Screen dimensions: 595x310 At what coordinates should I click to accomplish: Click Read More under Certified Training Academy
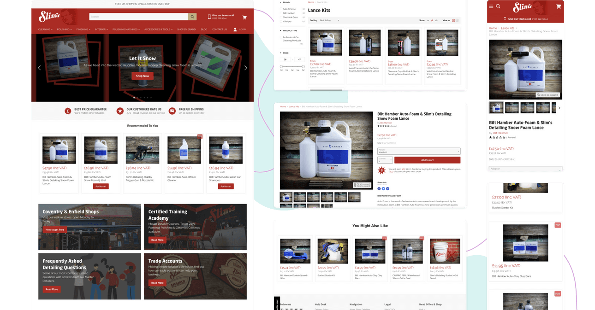tap(157, 240)
